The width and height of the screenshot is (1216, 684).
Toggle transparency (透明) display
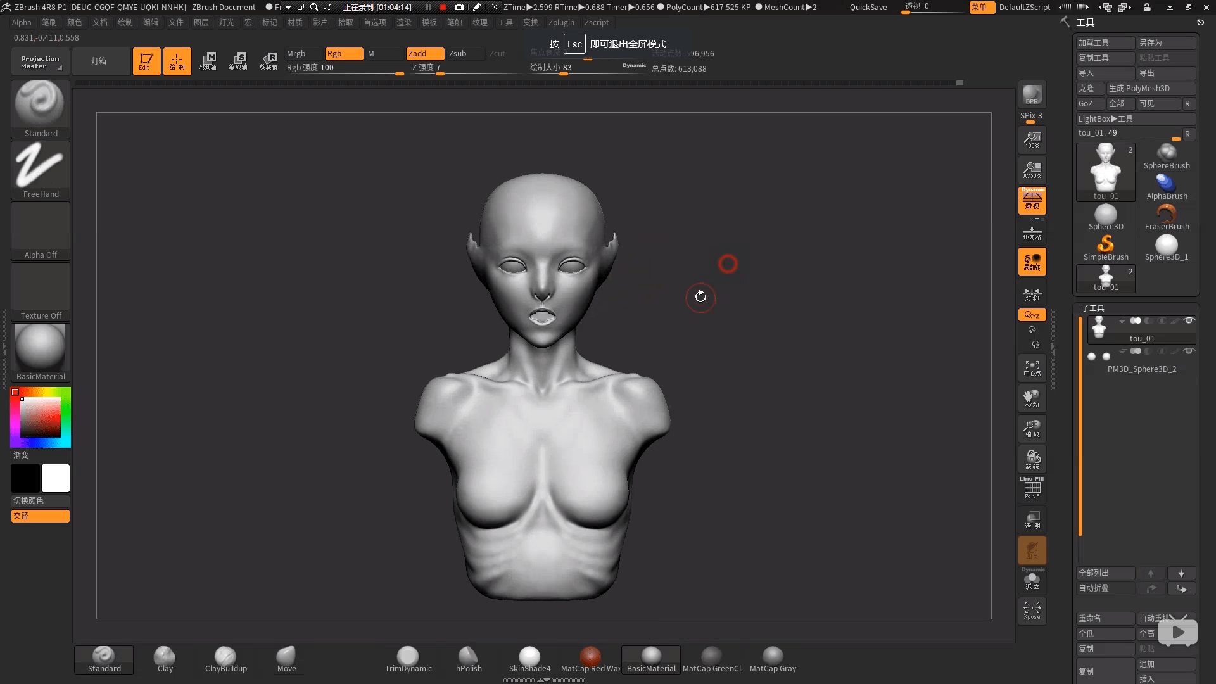click(x=1032, y=519)
